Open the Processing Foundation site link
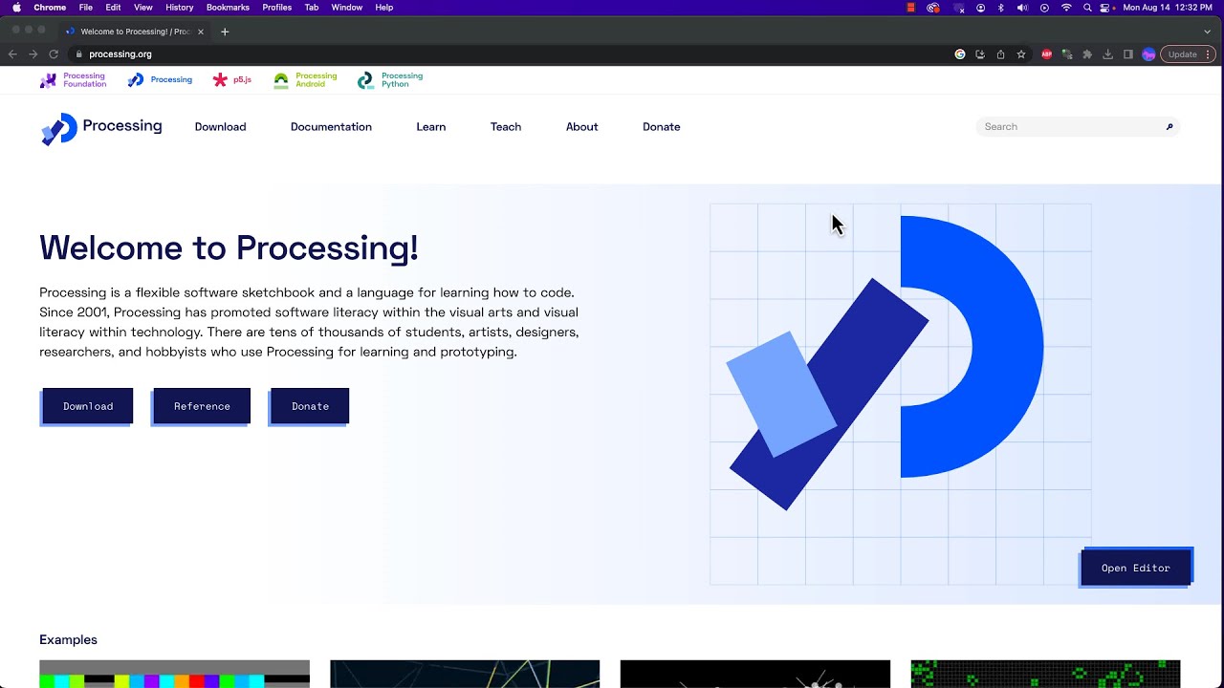1224x688 pixels. (73, 80)
